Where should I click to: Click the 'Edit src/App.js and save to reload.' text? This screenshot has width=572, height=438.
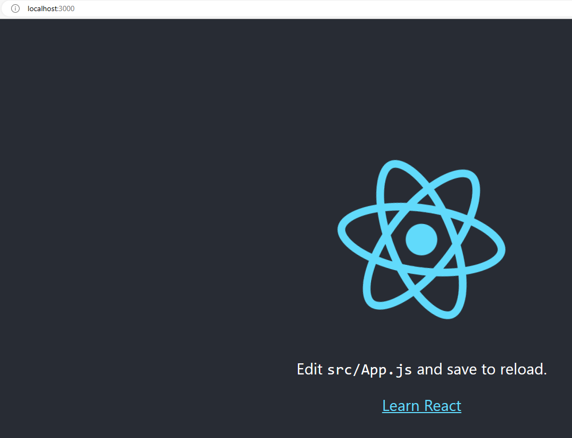coord(421,369)
